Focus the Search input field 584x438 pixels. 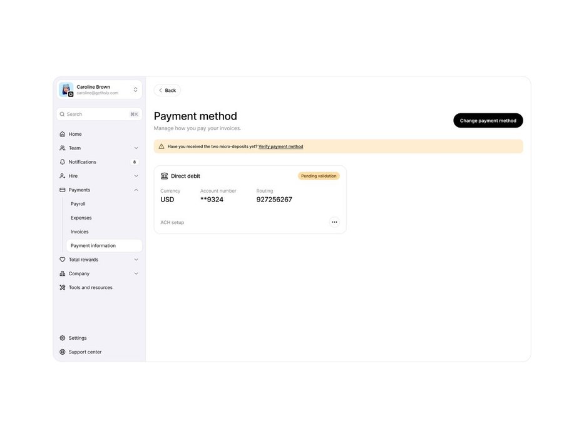pyautogui.click(x=94, y=115)
